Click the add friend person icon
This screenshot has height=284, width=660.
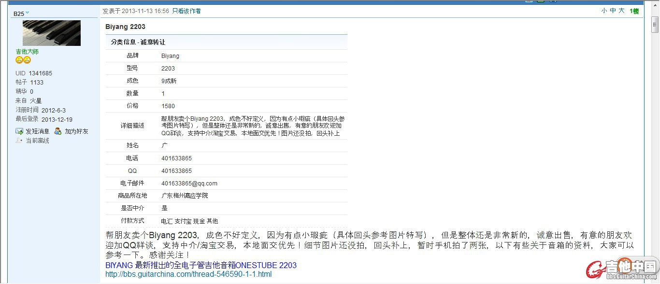tap(58, 131)
